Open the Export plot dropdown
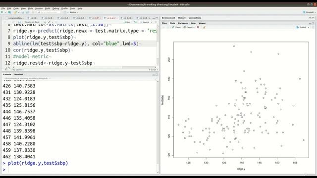The height and width of the screenshot is (178, 317). coord(189,27)
